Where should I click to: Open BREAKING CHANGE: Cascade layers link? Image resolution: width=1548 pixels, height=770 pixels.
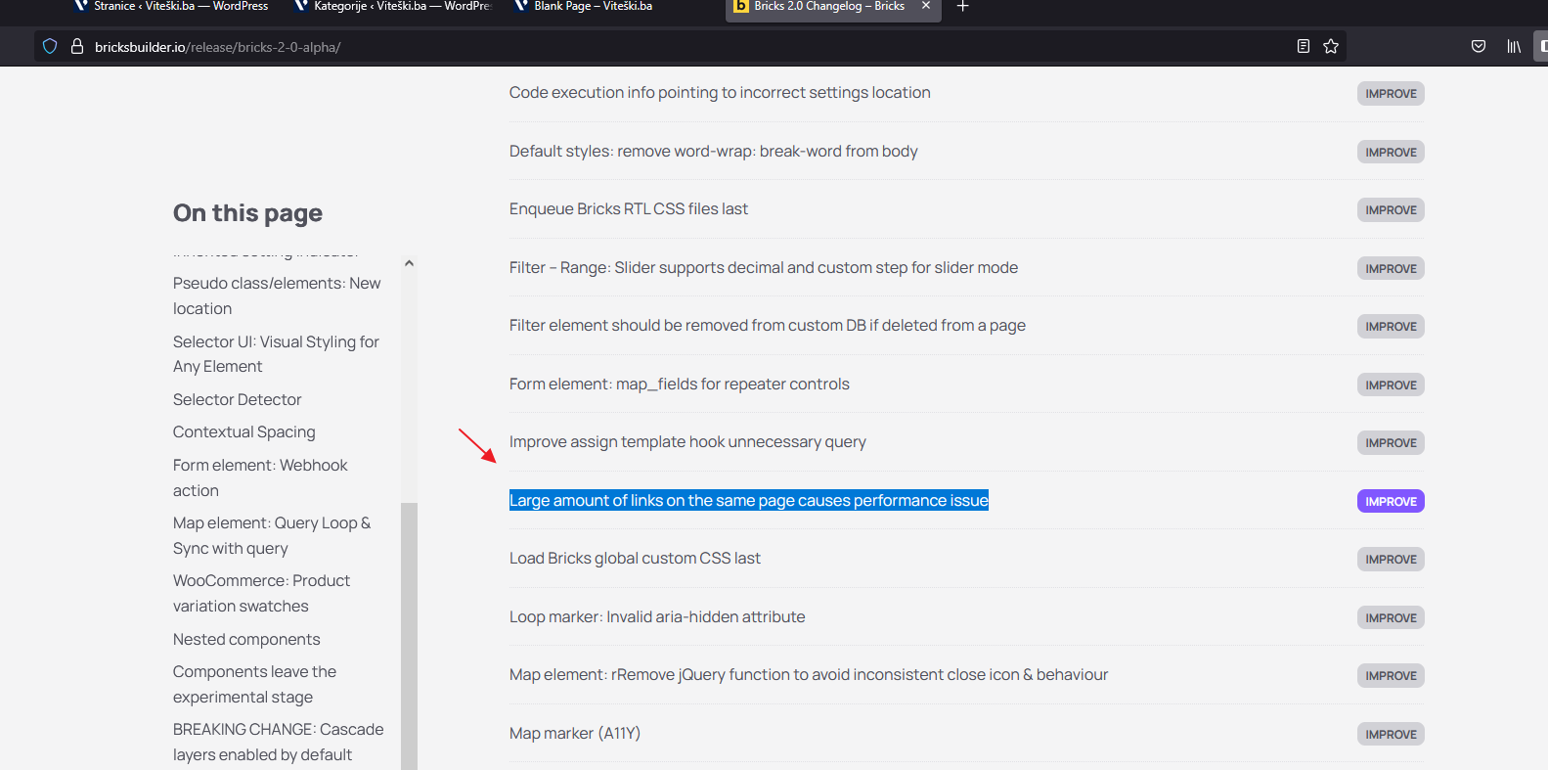tap(279, 742)
